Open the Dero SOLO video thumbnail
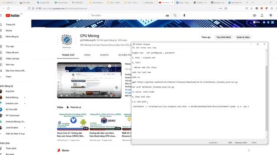 [x=105, y=121]
